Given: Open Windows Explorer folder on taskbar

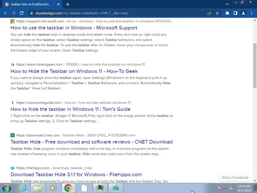Looking at the screenshot, I should click(38, 188).
